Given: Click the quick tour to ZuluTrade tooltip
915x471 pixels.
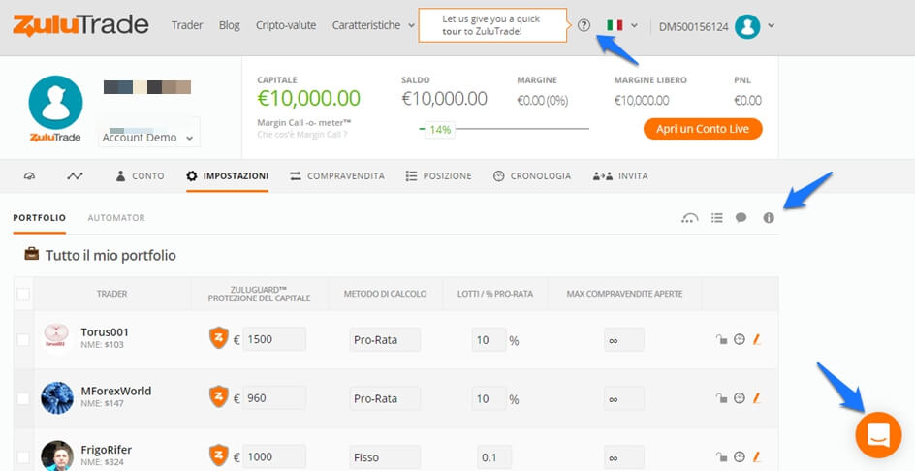Looking at the screenshot, I should [492, 25].
